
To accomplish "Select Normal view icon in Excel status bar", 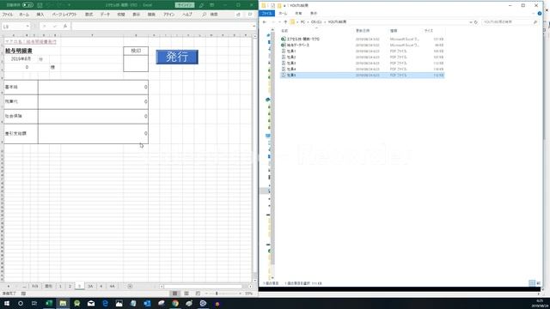I will coord(174,294).
